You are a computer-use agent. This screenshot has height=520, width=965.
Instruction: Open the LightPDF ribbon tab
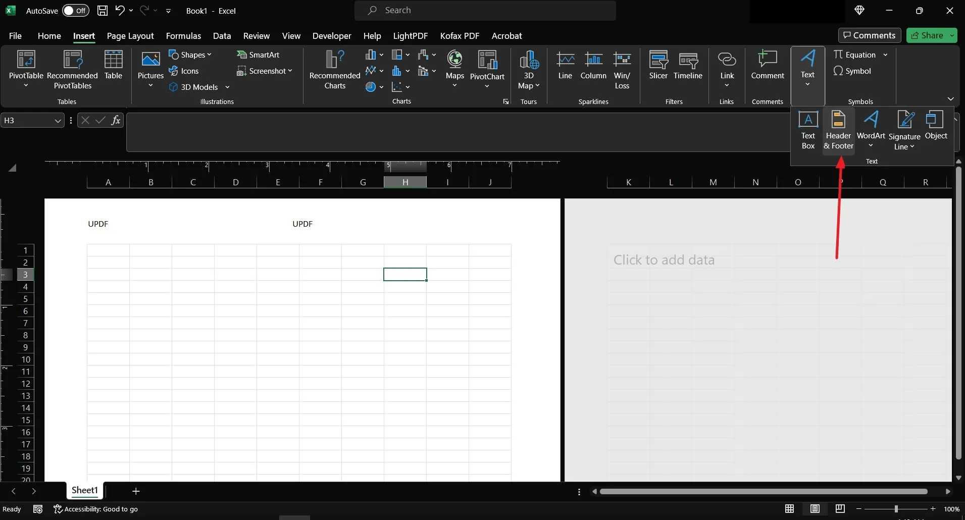(410, 36)
